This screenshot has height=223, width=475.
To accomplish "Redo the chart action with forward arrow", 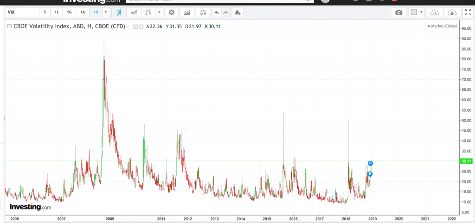I will (x=225, y=13).
